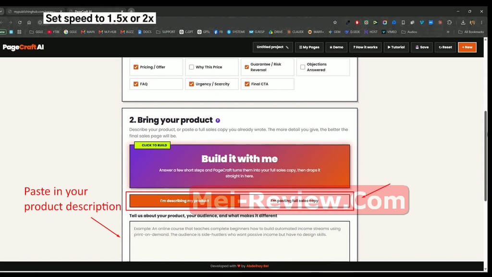Open the browser extensions puzzle icon
Image resolution: width=492 pixels, height=277 pixels.
(x=449, y=23)
